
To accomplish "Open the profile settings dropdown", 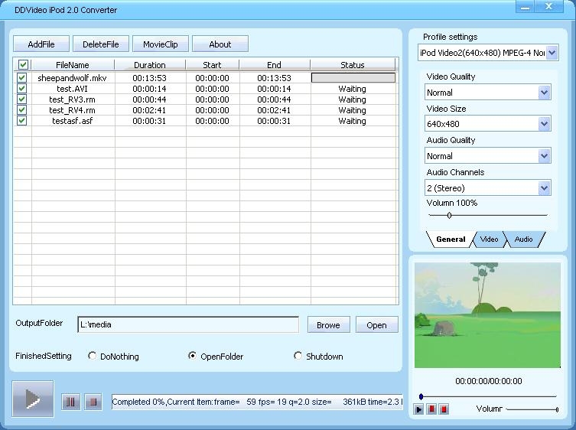I will (552, 53).
